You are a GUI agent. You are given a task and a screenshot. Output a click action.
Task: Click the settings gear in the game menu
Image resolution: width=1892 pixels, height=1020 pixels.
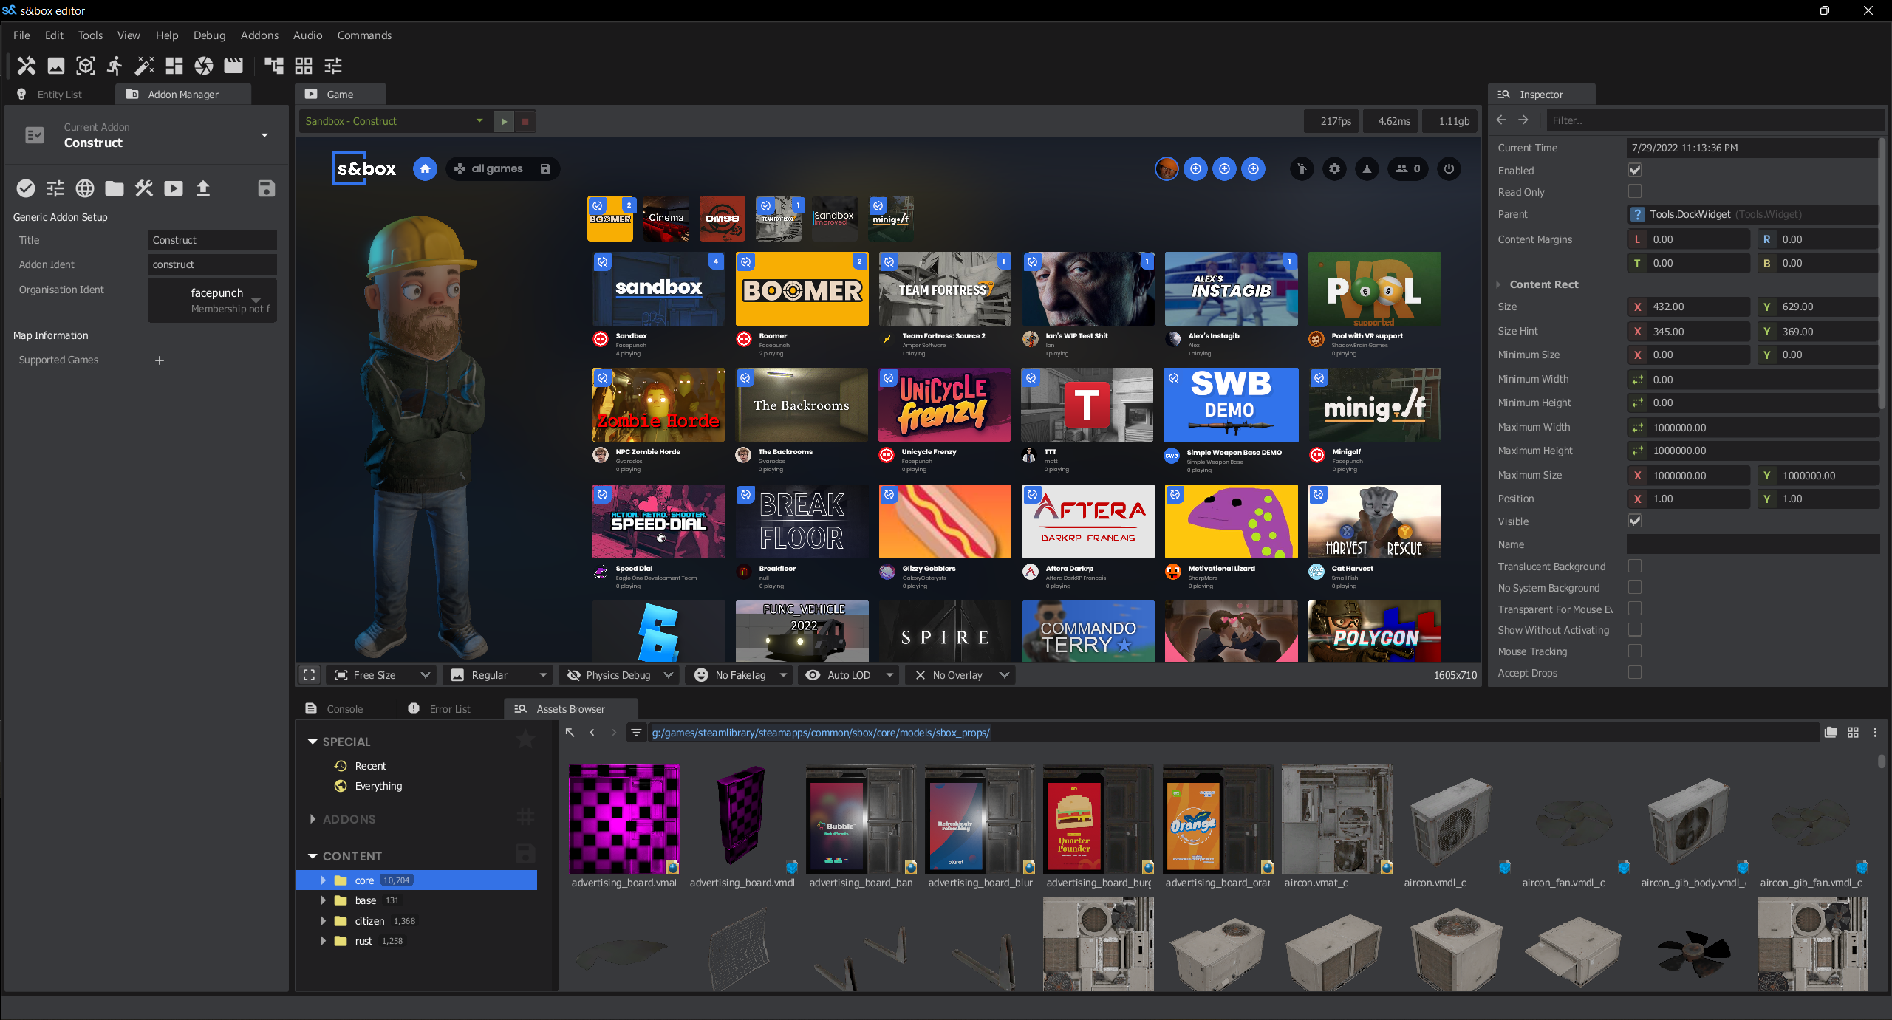(1334, 169)
